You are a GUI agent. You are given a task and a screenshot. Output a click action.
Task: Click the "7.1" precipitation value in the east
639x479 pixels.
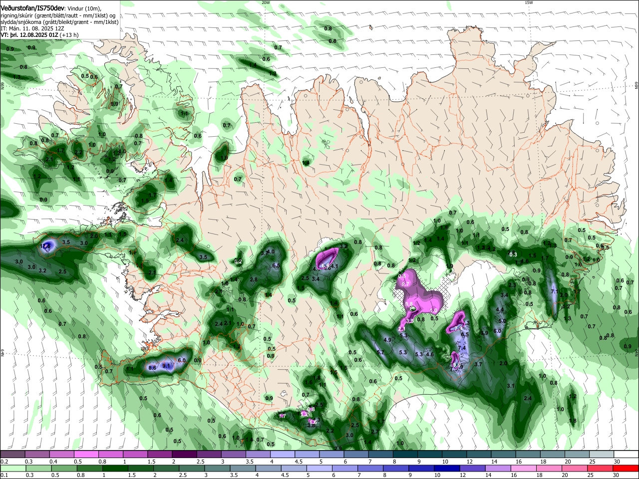point(554,291)
